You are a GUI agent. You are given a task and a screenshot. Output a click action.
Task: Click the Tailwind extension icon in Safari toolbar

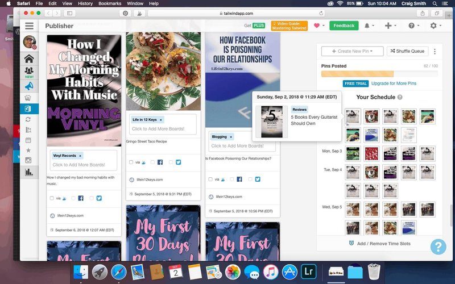pos(139,13)
